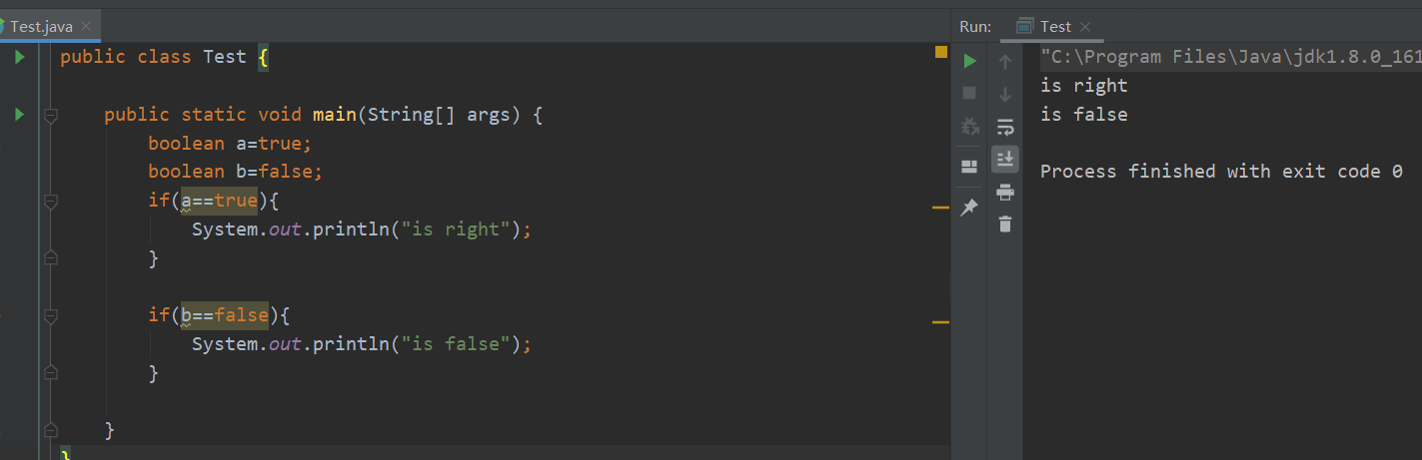The width and height of the screenshot is (1422, 460).
Task: Clear console with the trash icon
Action: tap(1005, 224)
